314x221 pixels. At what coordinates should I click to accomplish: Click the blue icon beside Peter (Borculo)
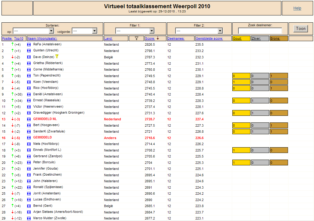[29, 163]
